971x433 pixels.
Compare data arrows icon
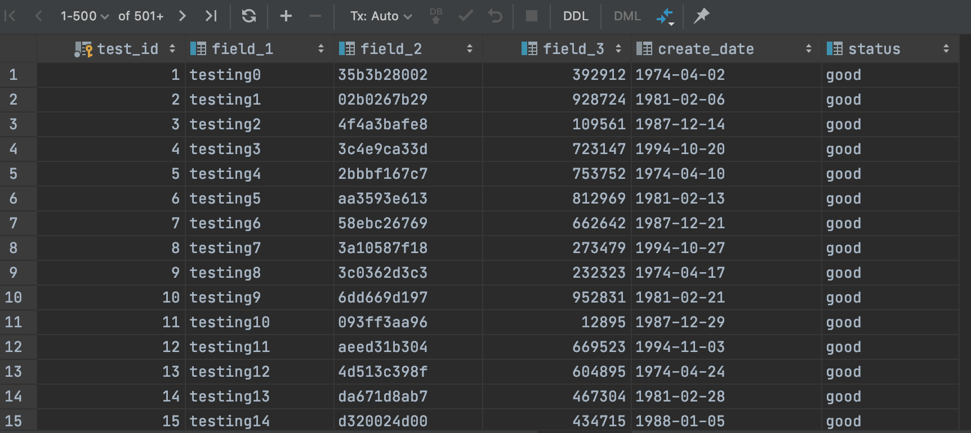click(665, 16)
